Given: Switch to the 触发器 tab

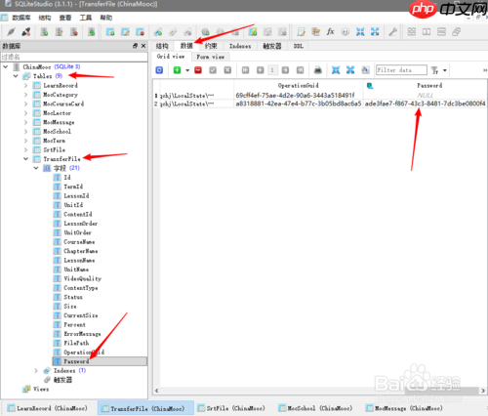Looking at the screenshot, I should click(272, 46).
